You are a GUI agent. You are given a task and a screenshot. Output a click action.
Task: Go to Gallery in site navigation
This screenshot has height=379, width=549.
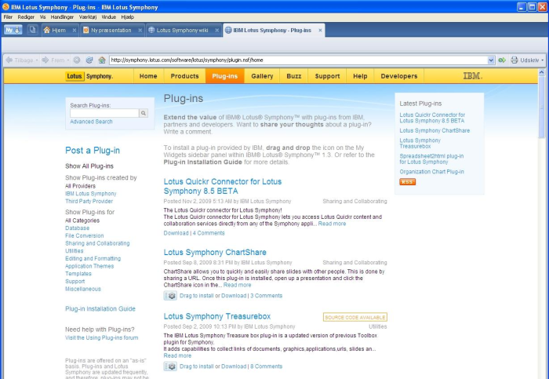pyautogui.click(x=262, y=76)
